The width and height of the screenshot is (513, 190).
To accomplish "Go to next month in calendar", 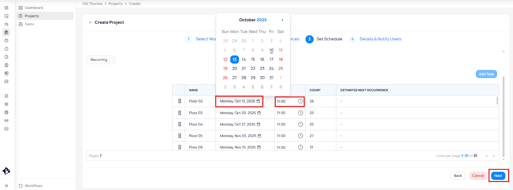I will (x=282, y=20).
